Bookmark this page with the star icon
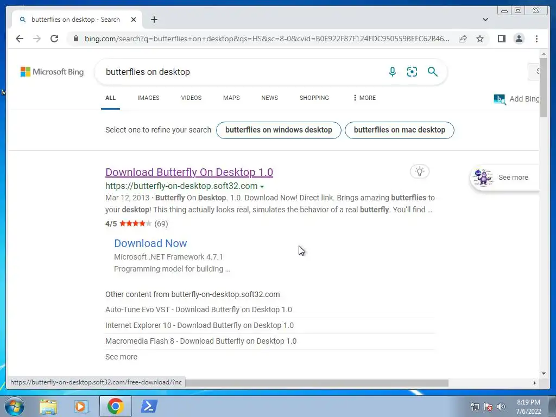 point(480,39)
